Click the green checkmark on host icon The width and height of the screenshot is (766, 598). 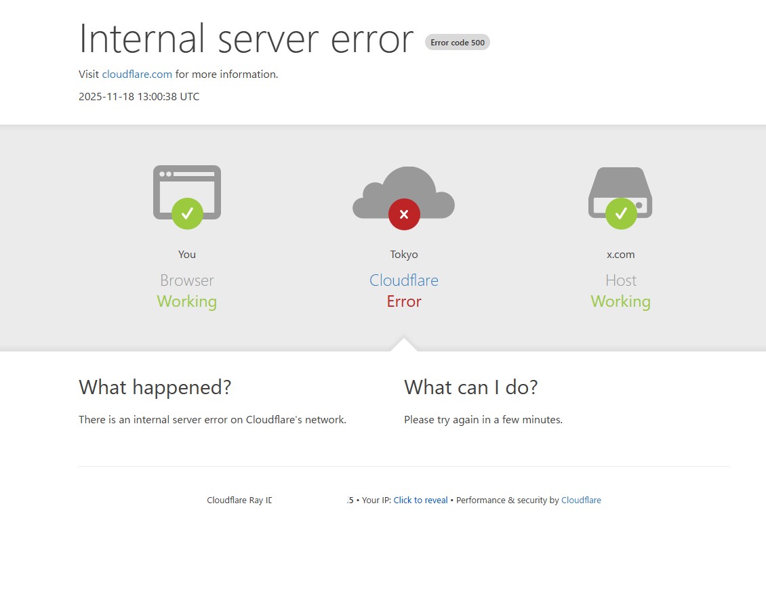point(621,214)
